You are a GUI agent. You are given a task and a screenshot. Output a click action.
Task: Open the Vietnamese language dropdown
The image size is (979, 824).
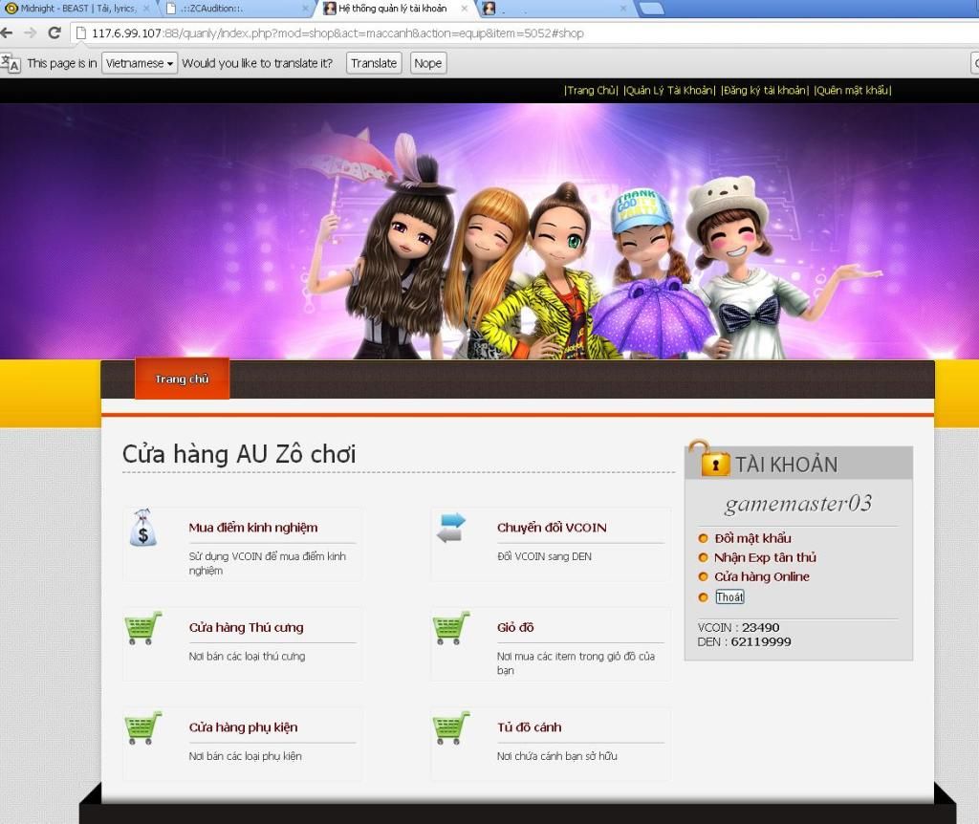pos(140,63)
